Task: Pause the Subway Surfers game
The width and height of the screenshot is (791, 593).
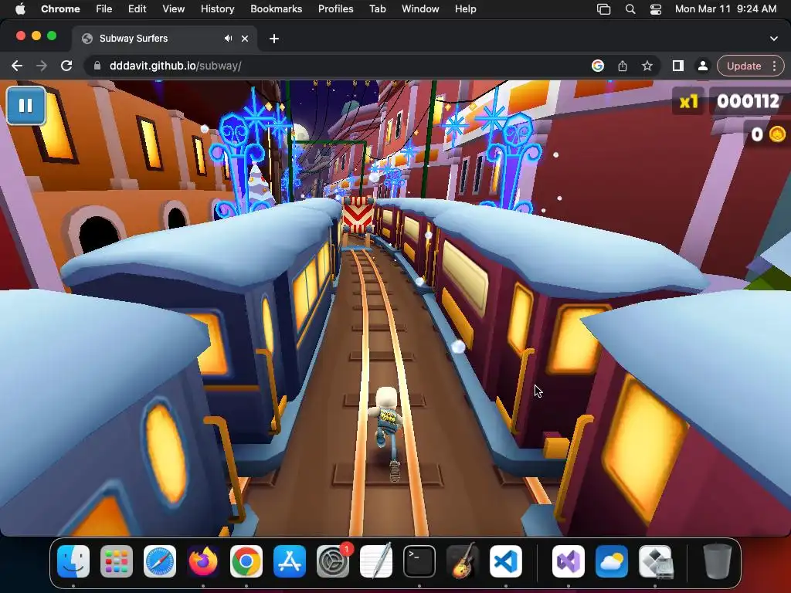Action: pyautogui.click(x=25, y=105)
